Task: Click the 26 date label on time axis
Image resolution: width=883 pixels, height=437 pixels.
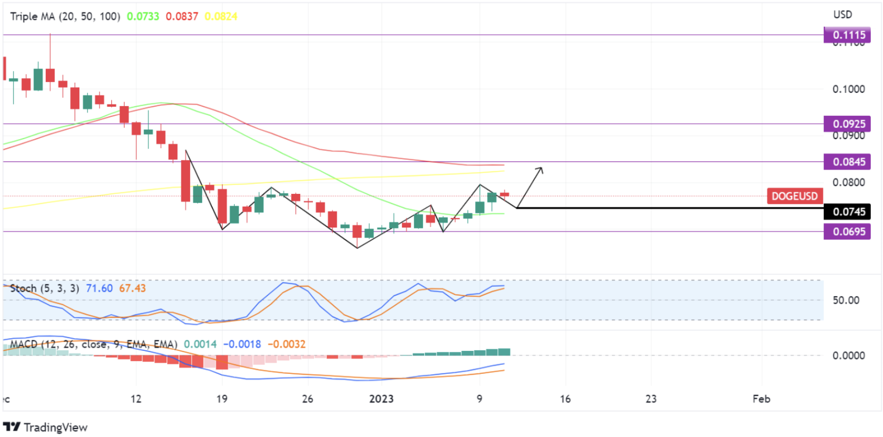Action: 307,399
